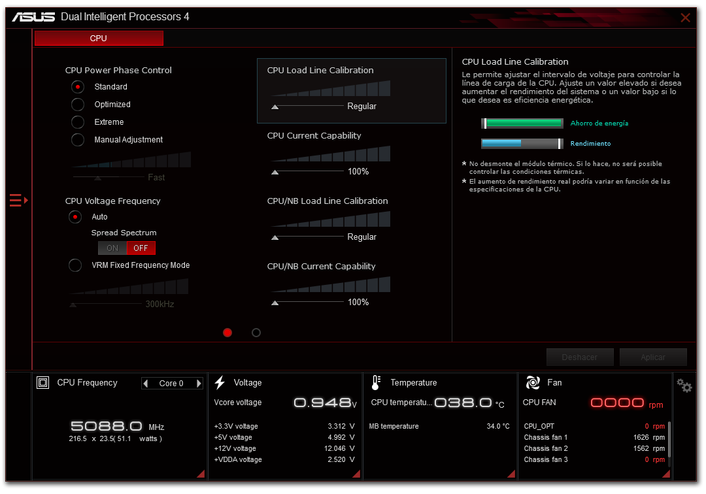Viewport: 706px width, 494px height.
Task: Click the ASUS logo in title bar
Action: [x=33, y=17]
